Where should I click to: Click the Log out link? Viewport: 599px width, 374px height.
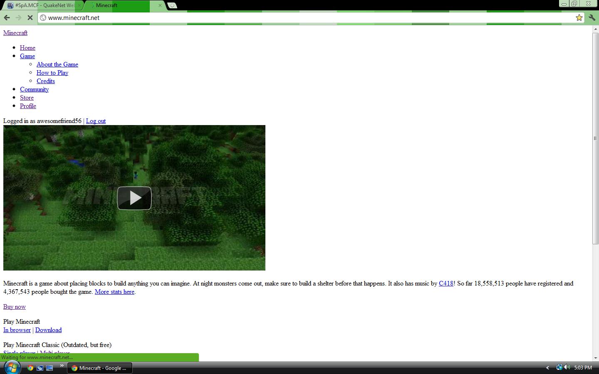(96, 121)
